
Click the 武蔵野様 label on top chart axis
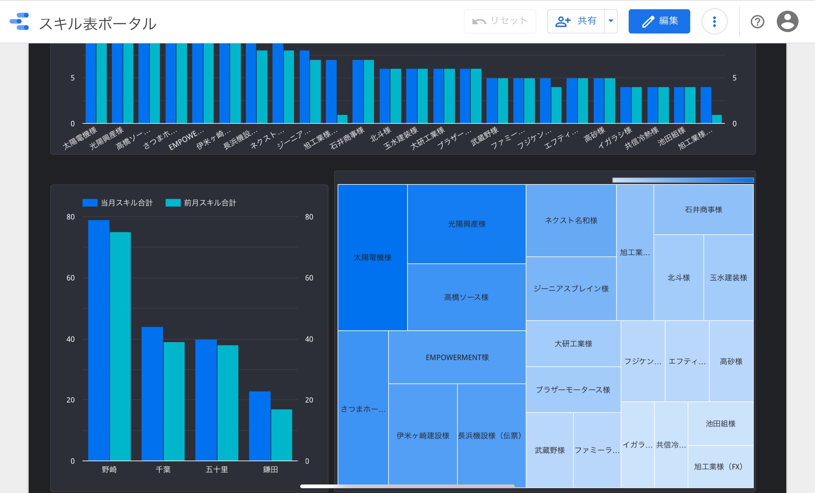tap(484, 136)
